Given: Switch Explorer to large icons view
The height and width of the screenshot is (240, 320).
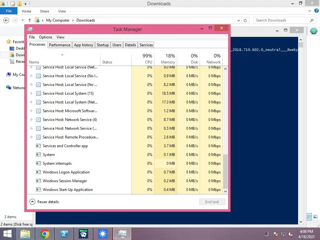Looking at the screenshot, I should tap(315, 217).
